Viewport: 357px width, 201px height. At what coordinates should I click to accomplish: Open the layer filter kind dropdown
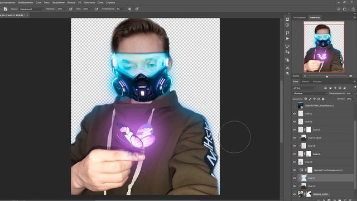click(304, 88)
